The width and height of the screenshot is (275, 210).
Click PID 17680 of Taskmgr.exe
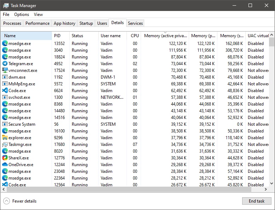(x=59, y=144)
